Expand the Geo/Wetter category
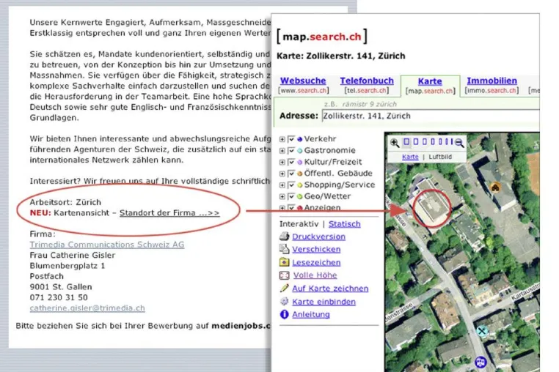This screenshot has width=559, height=372. pos(282,196)
